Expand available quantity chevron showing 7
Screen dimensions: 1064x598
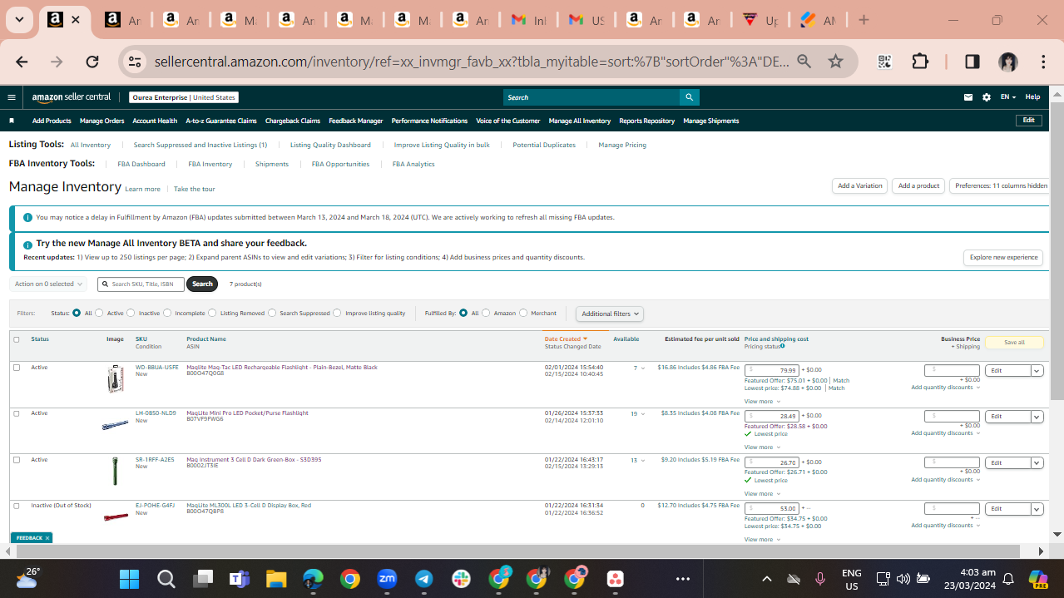point(642,368)
